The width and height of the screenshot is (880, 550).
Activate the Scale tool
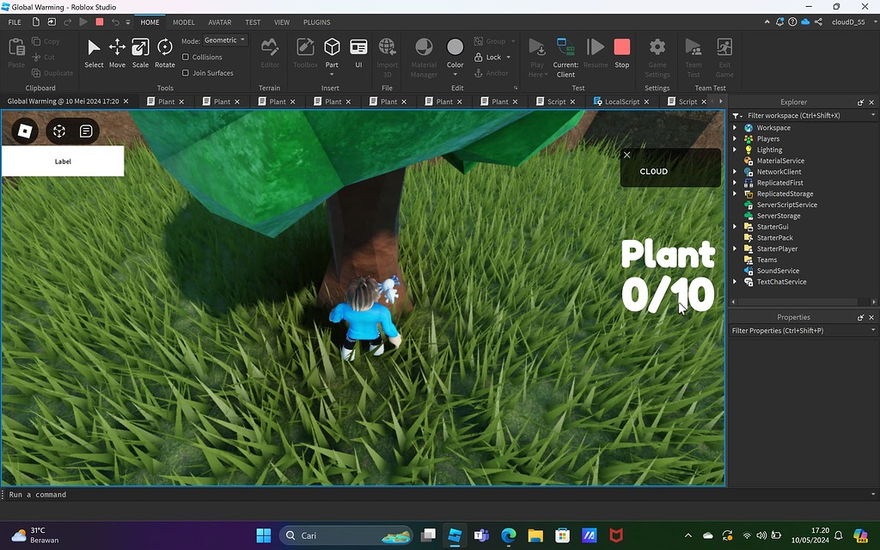[x=140, y=52]
